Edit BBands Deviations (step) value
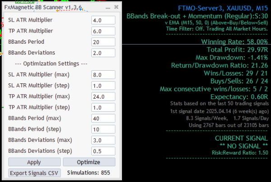The height and width of the screenshot is (182, 271). click(x=103, y=151)
